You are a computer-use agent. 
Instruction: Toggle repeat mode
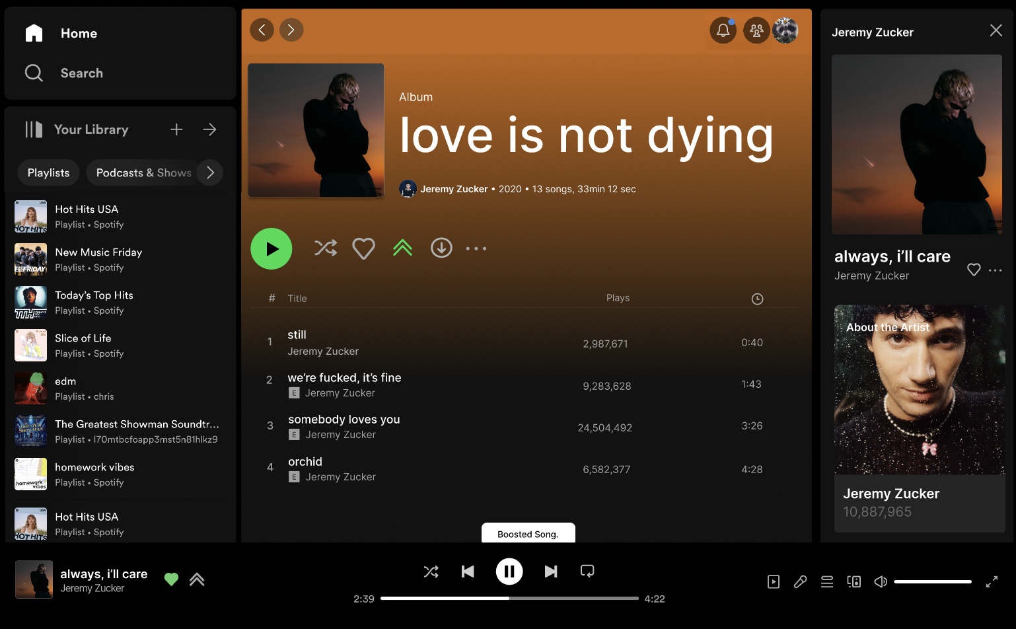point(587,571)
